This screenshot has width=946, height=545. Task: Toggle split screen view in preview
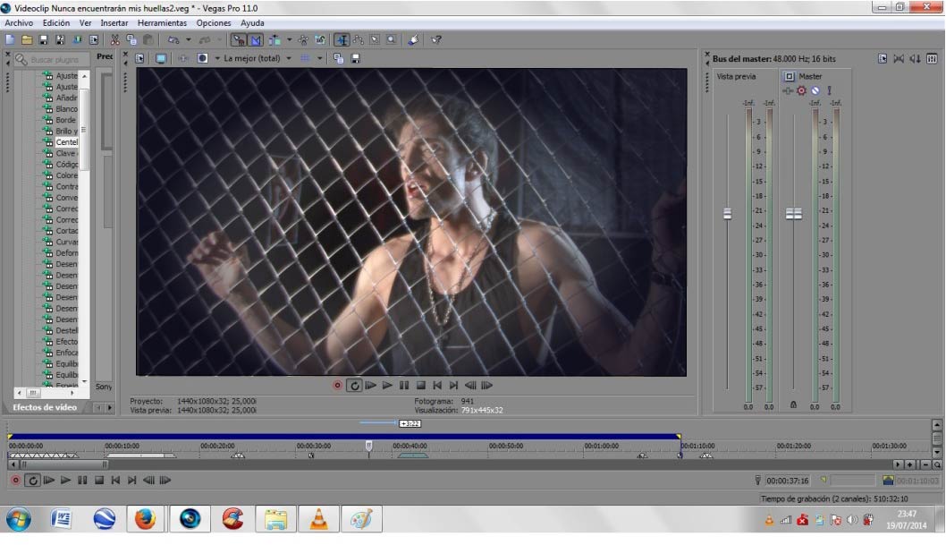click(203, 58)
